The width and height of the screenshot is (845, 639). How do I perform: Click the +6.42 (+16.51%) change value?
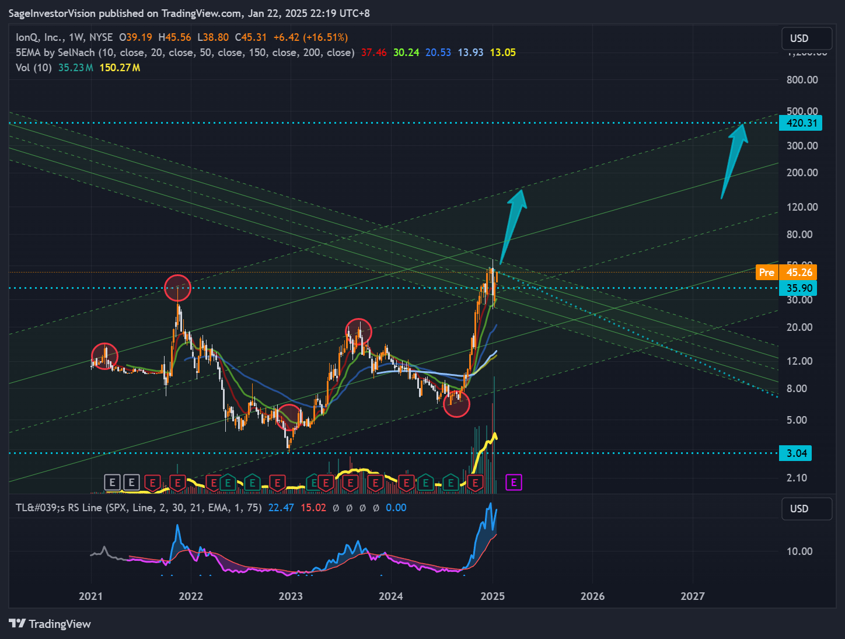(x=310, y=37)
